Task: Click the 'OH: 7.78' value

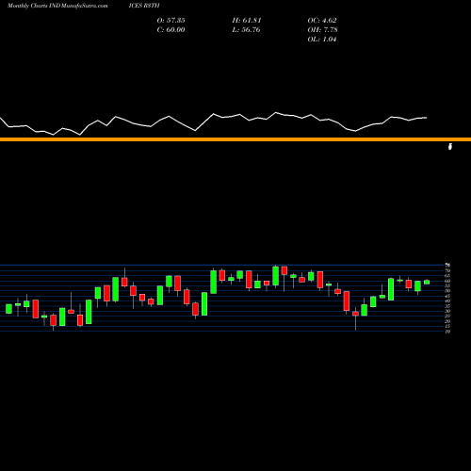Action: [322, 29]
